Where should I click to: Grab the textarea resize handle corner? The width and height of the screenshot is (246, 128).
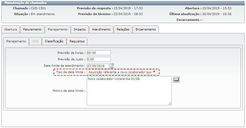[x=170, y=104]
